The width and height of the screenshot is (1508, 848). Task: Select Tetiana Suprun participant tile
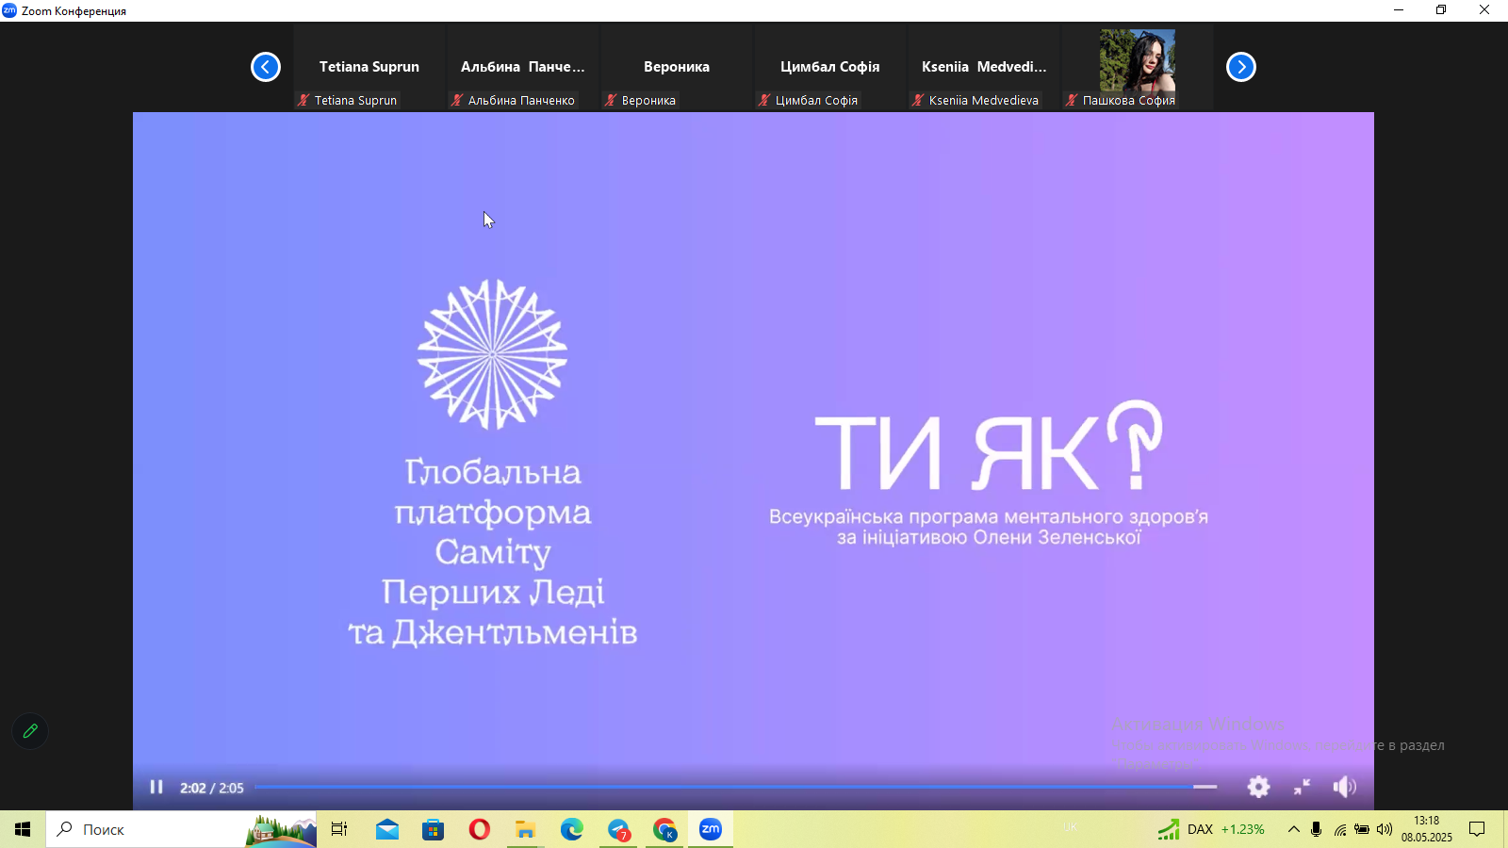tap(369, 68)
